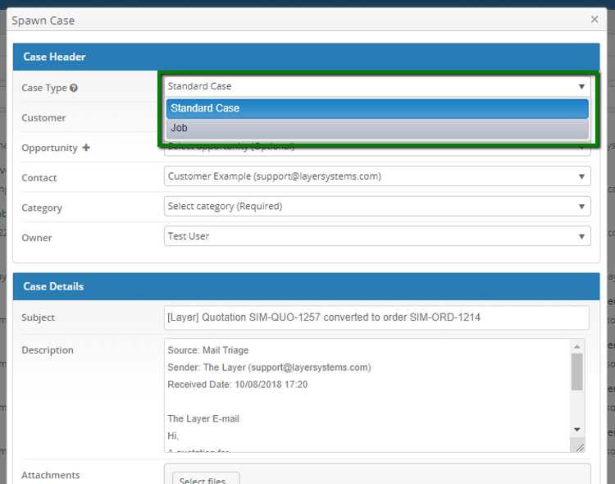The height and width of the screenshot is (484, 615).
Task: Close the Spawn Case dialog
Action: pos(594,19)
